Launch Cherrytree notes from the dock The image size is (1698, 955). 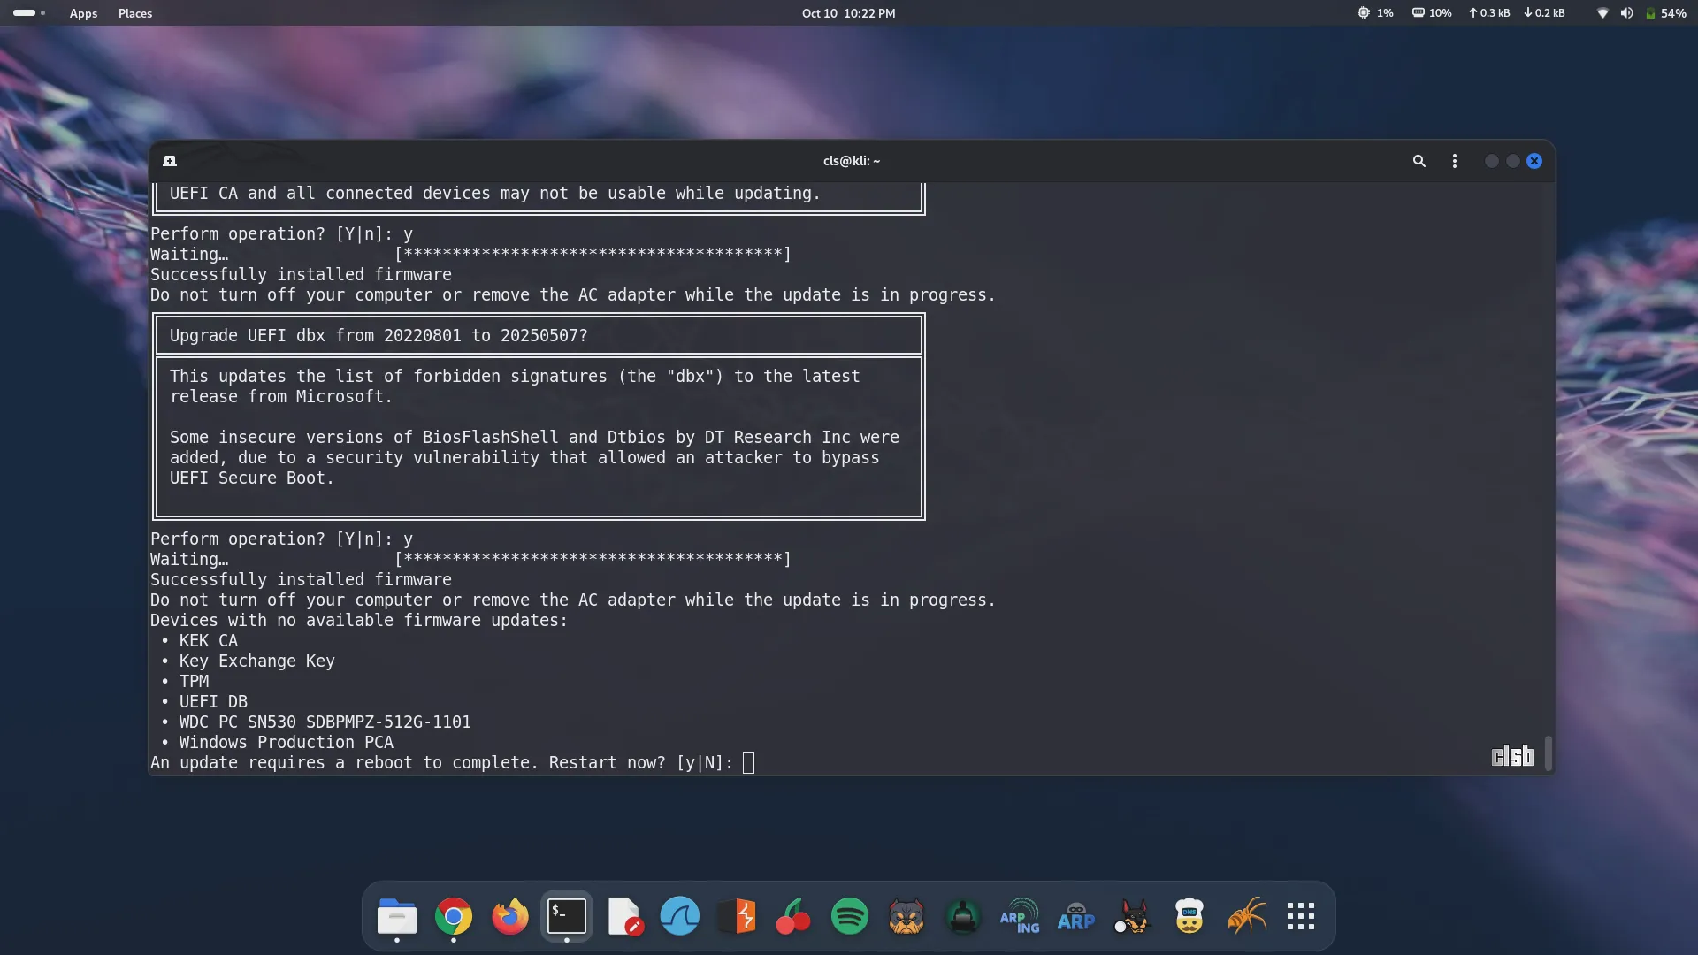(793, 917)
